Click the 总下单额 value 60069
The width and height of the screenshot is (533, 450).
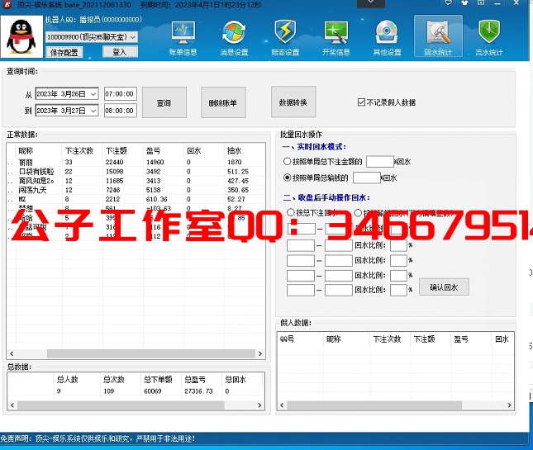pos(153,391)
